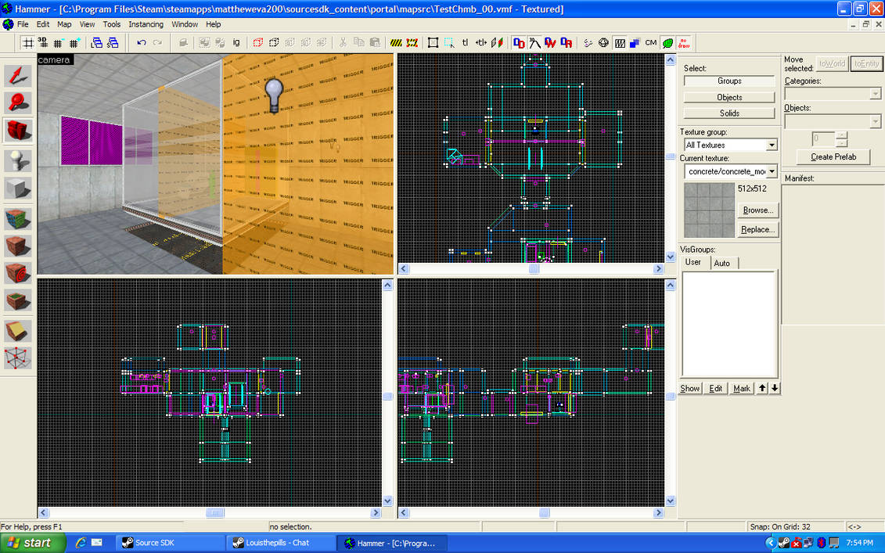885x553 pixels.
Task: Open the Map menu
Action: point(64,24)
